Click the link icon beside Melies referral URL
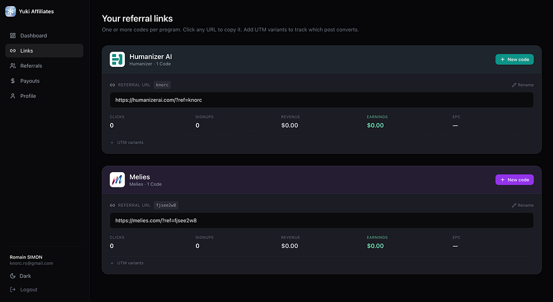Image resolution: width=553 pixels, height=302 pixels. (x=113, y=205)
